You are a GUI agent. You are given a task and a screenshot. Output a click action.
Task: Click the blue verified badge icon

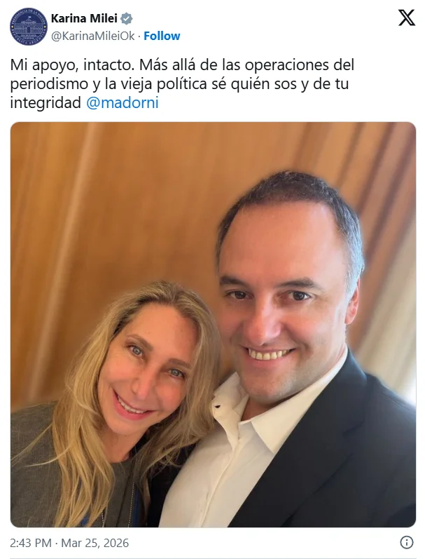(x=126, y=18)
